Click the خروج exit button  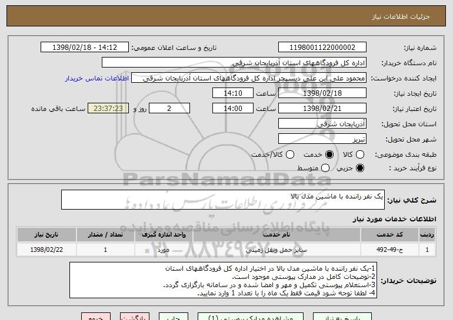click(96, 317)
